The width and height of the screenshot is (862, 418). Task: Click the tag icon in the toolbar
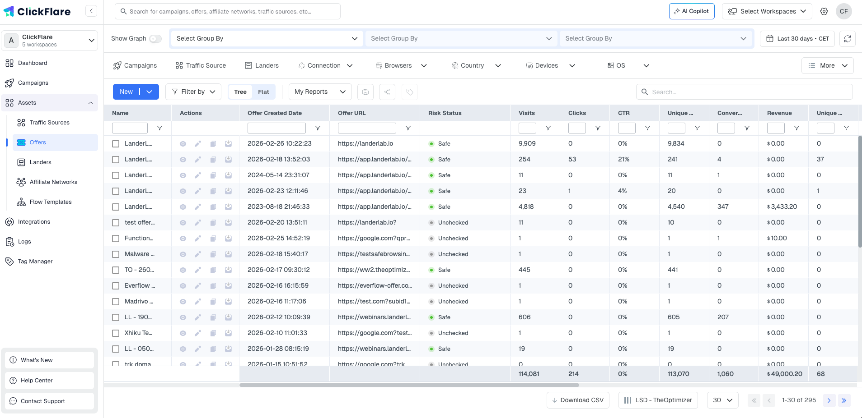coord(409,92)
